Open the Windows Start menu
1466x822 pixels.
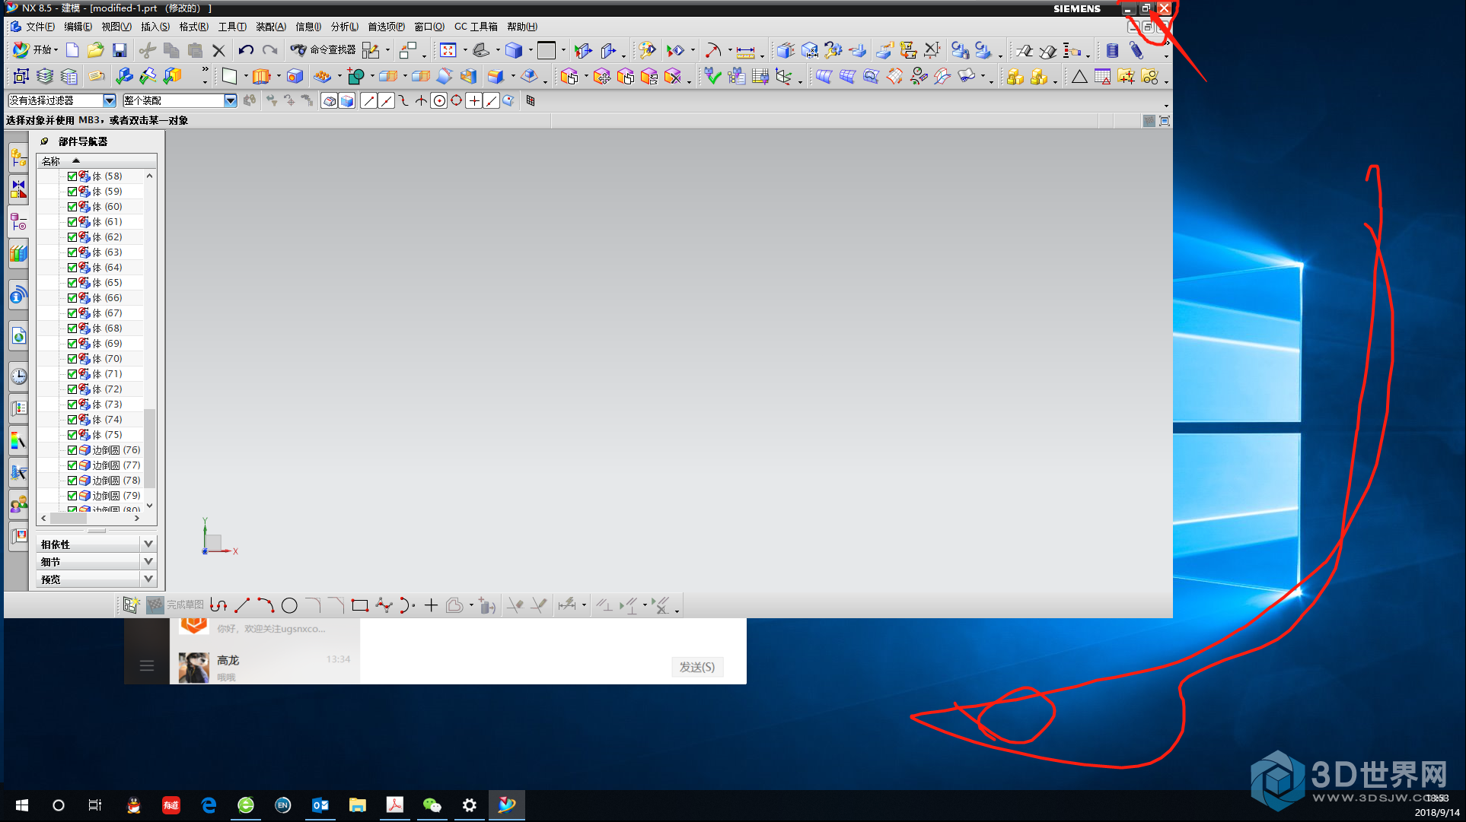point(21,805)
